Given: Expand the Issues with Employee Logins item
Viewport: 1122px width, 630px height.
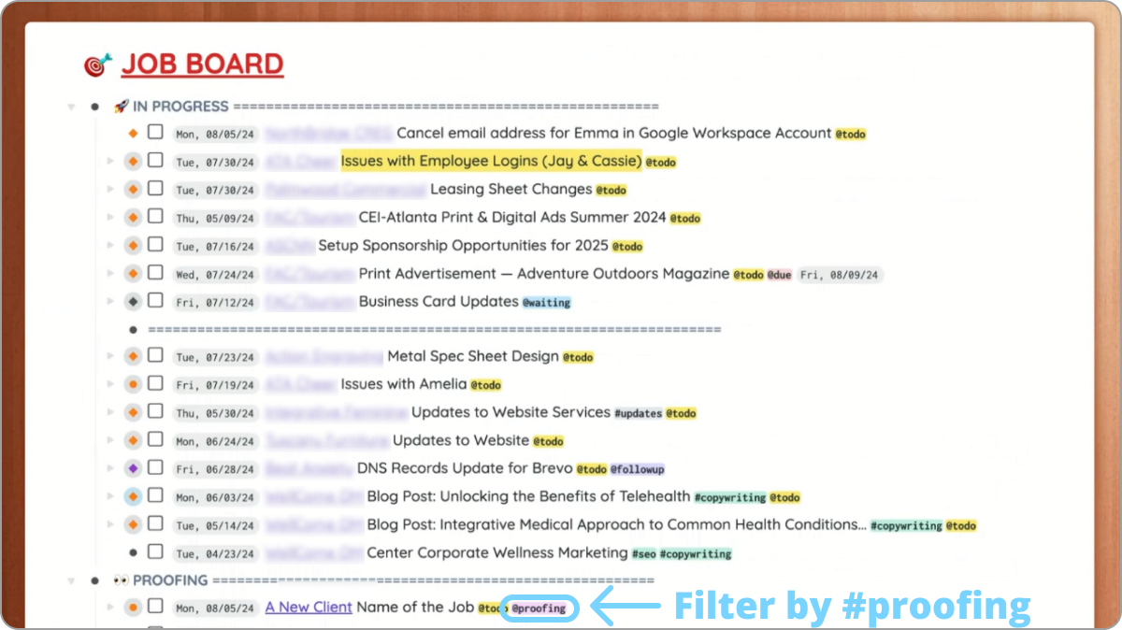Looking at the screenshot, I should (111, 161).
